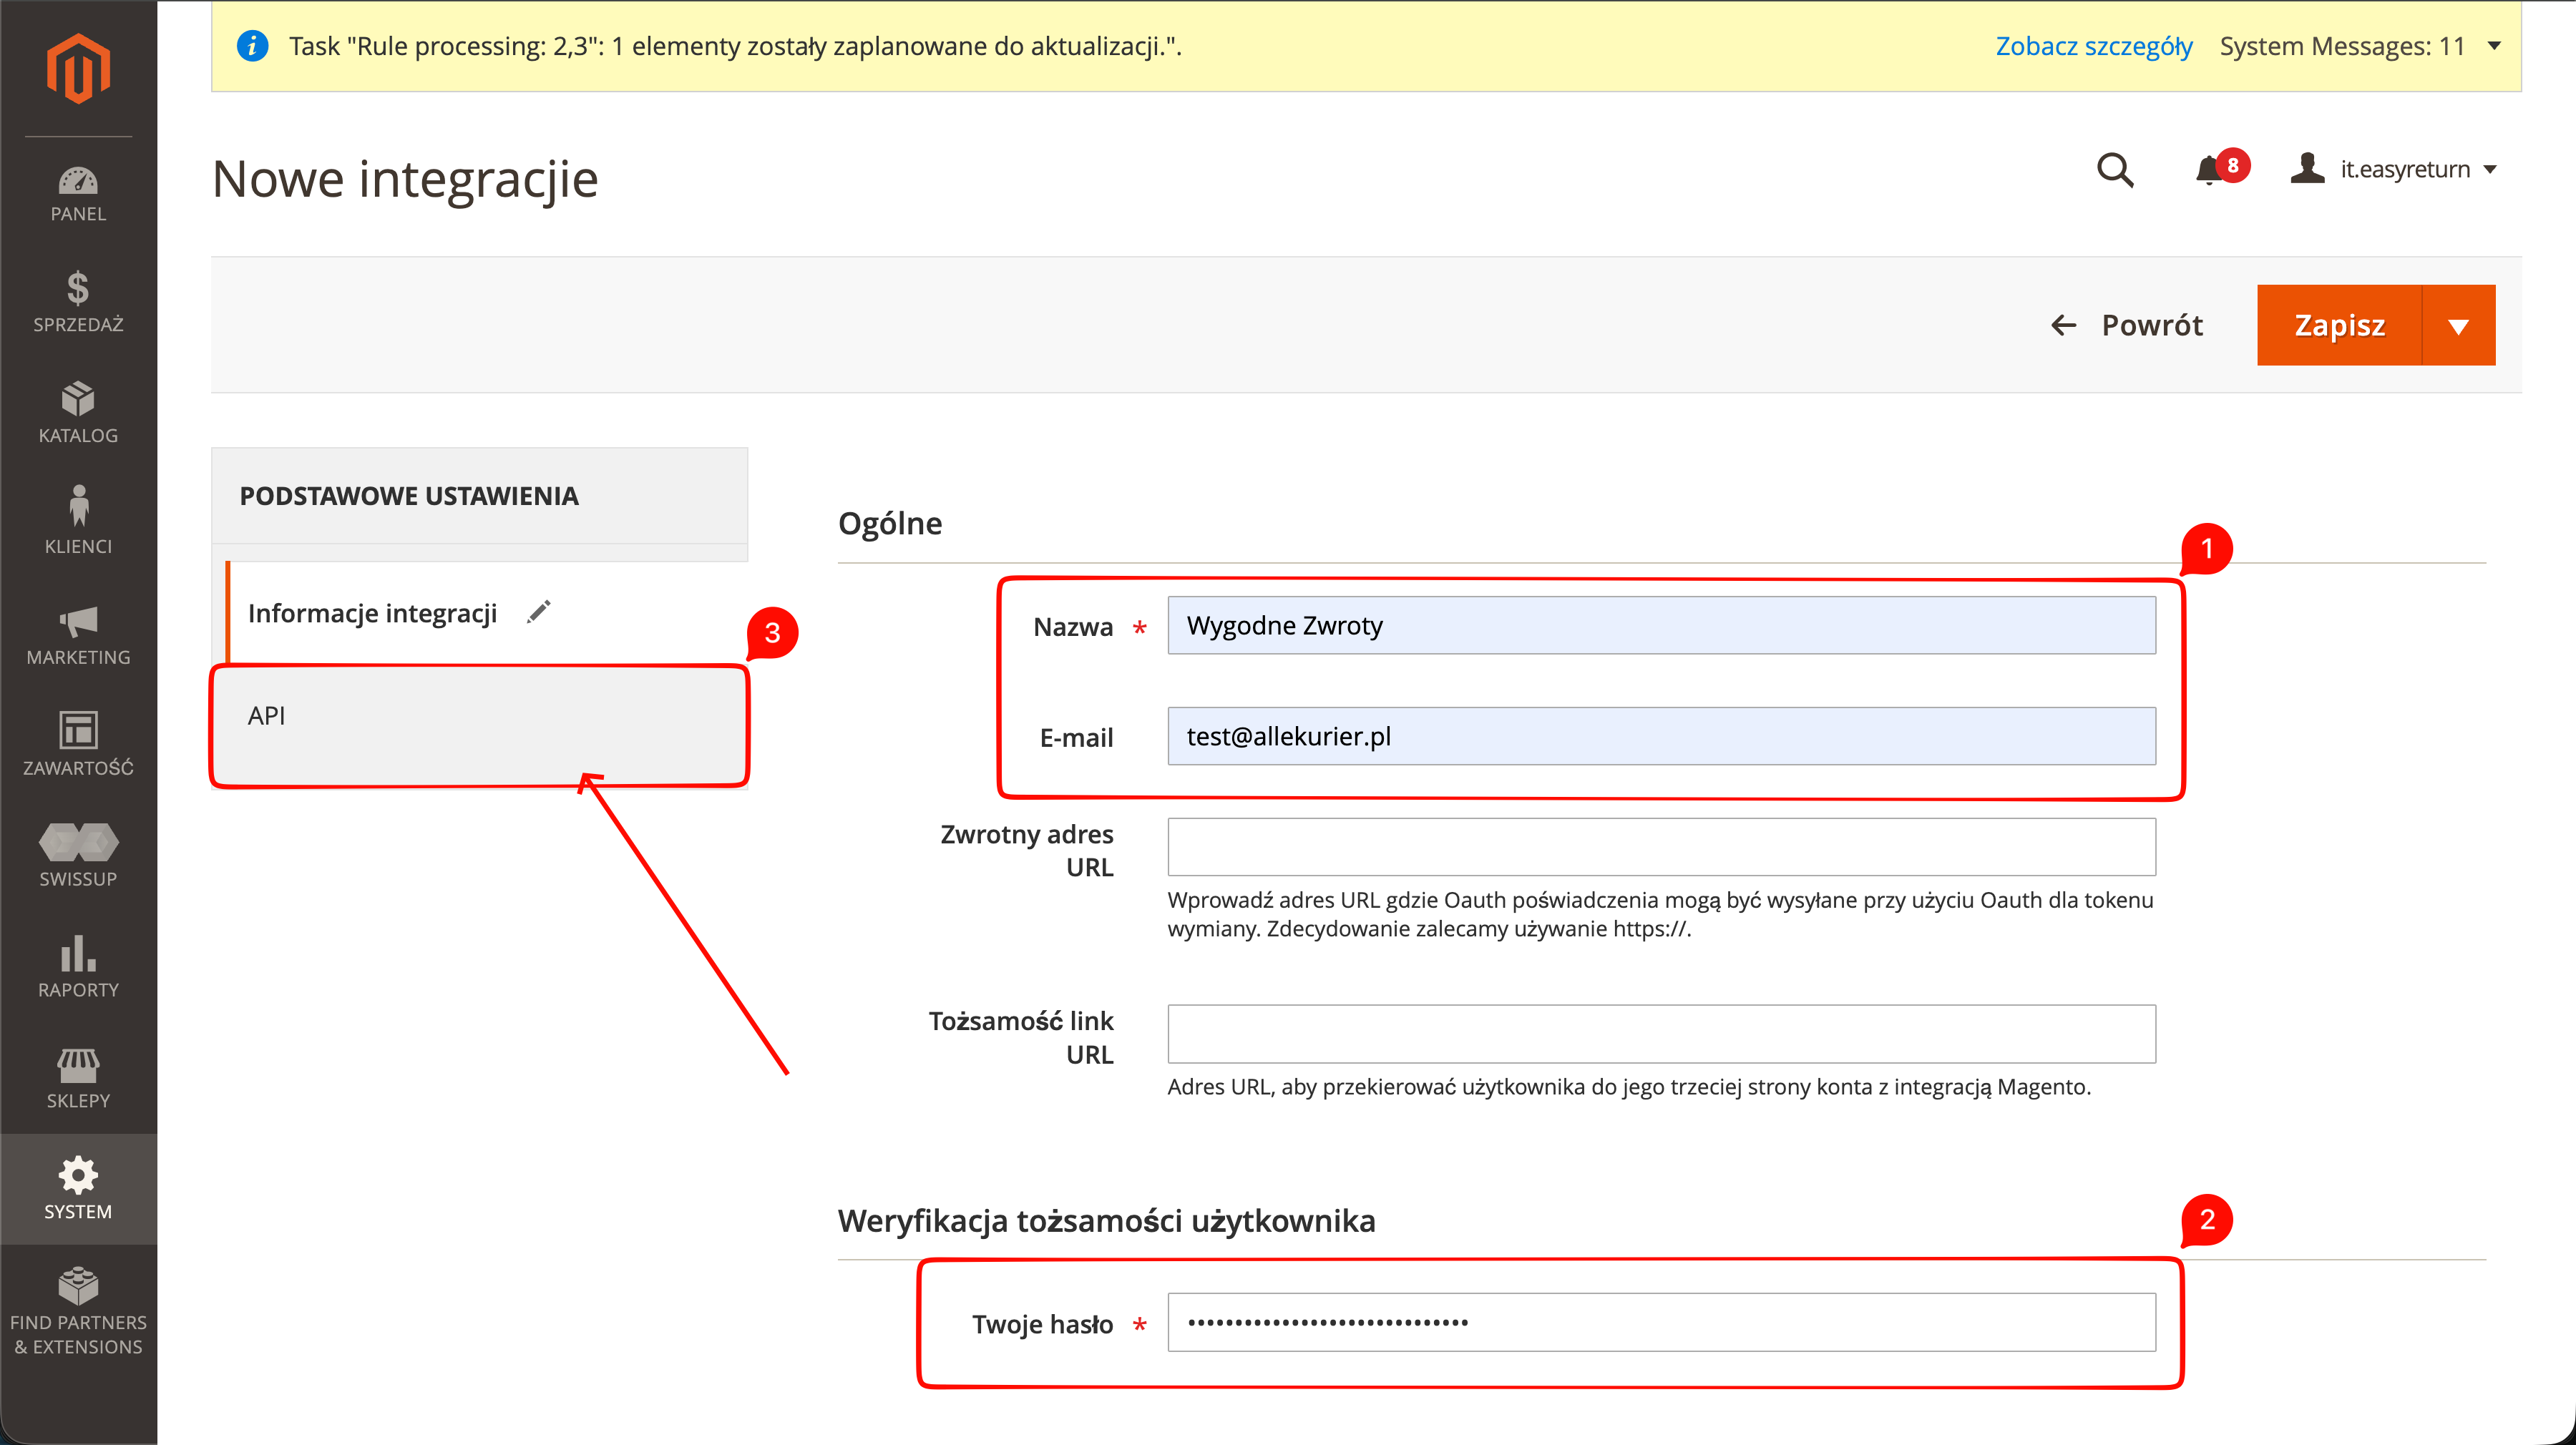This screenshot has width=2576, height=1445.
Task: Click the Twoje hasło password field
Action: [1661, 1322]
